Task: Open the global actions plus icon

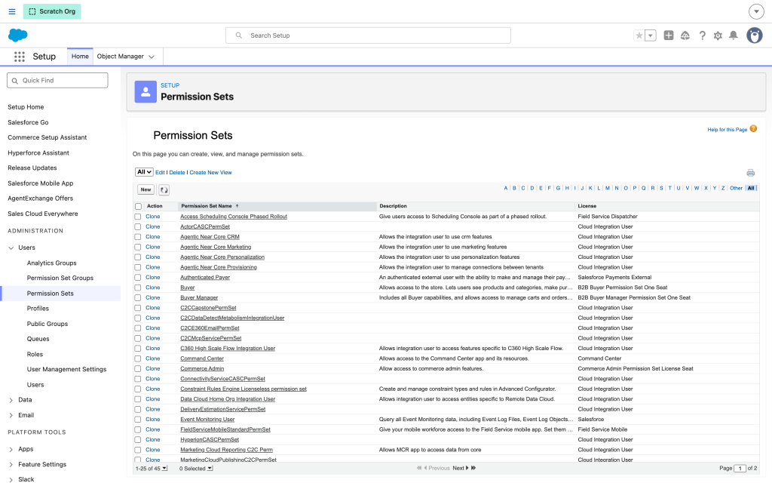Action: click(x=668, y=35)
